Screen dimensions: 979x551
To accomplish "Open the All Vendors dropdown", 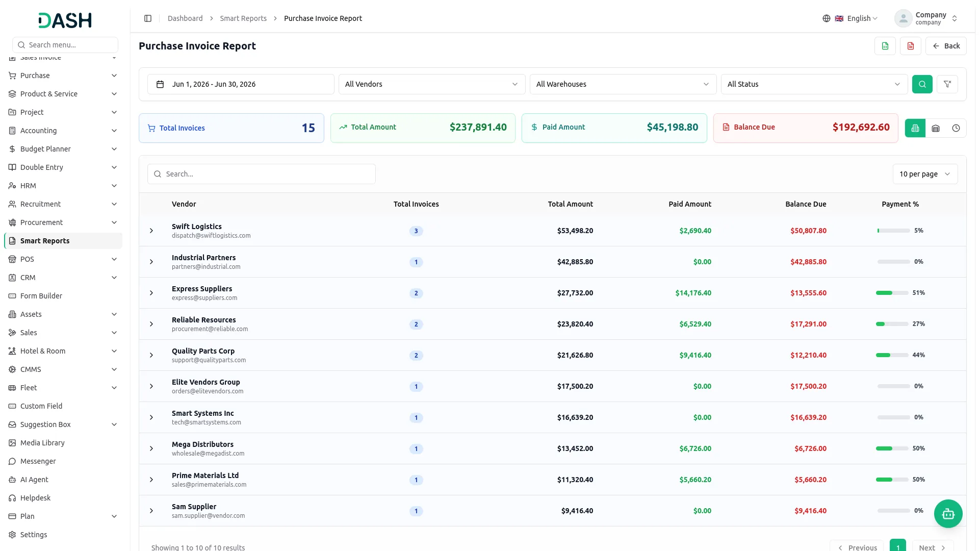I will pos(432,84).
